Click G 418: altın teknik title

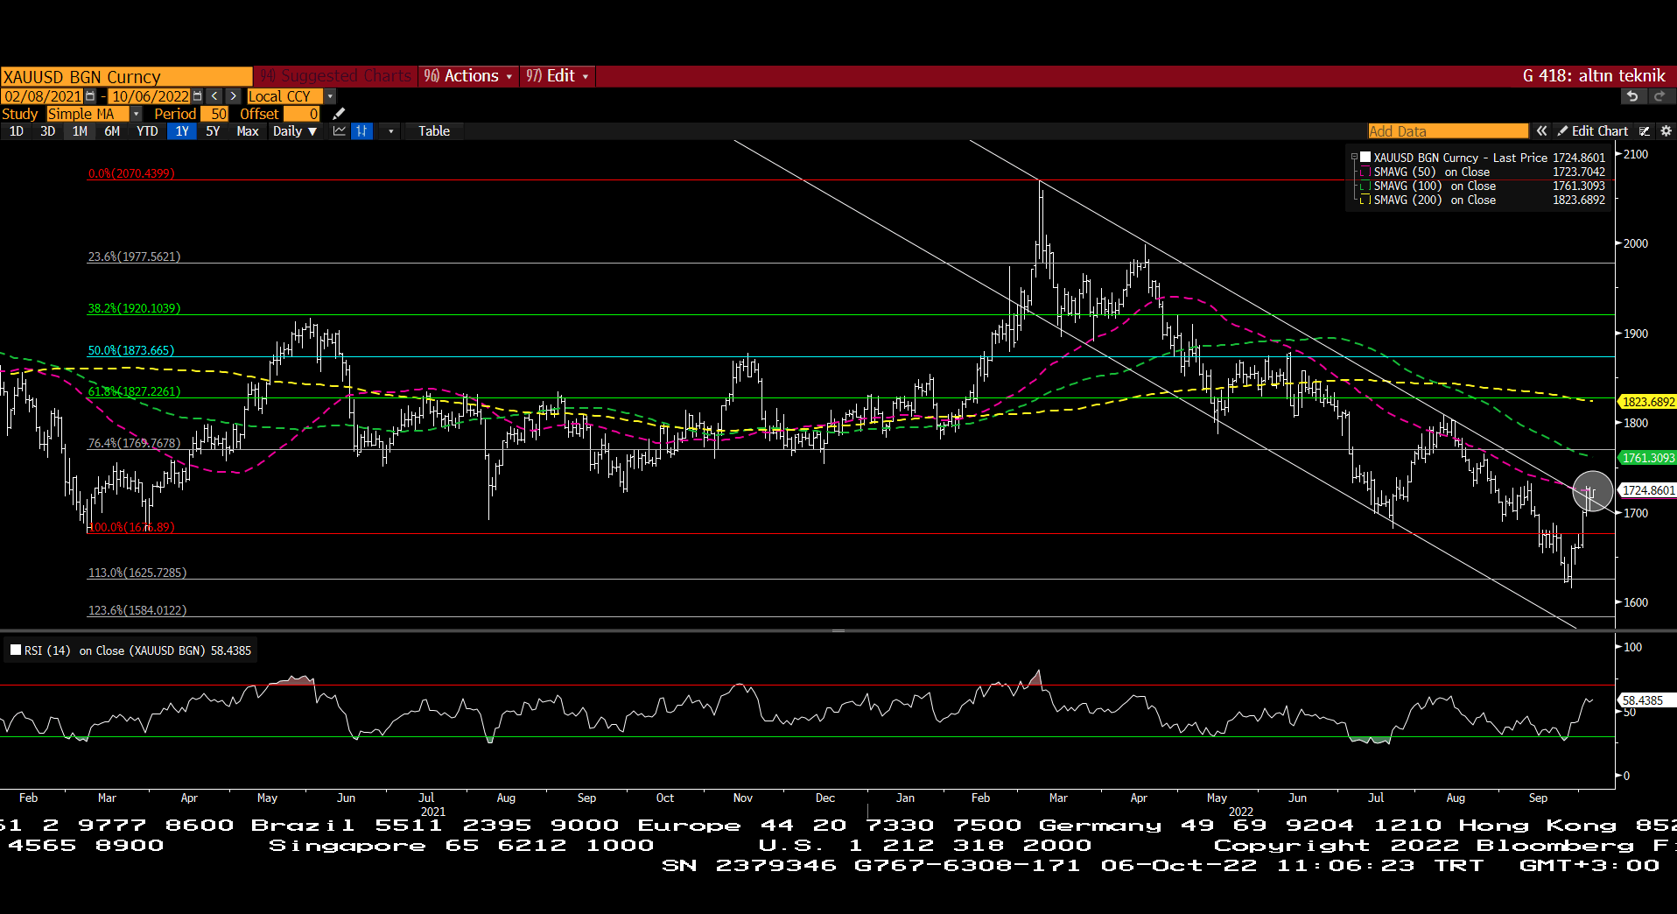click(1593, 76)
